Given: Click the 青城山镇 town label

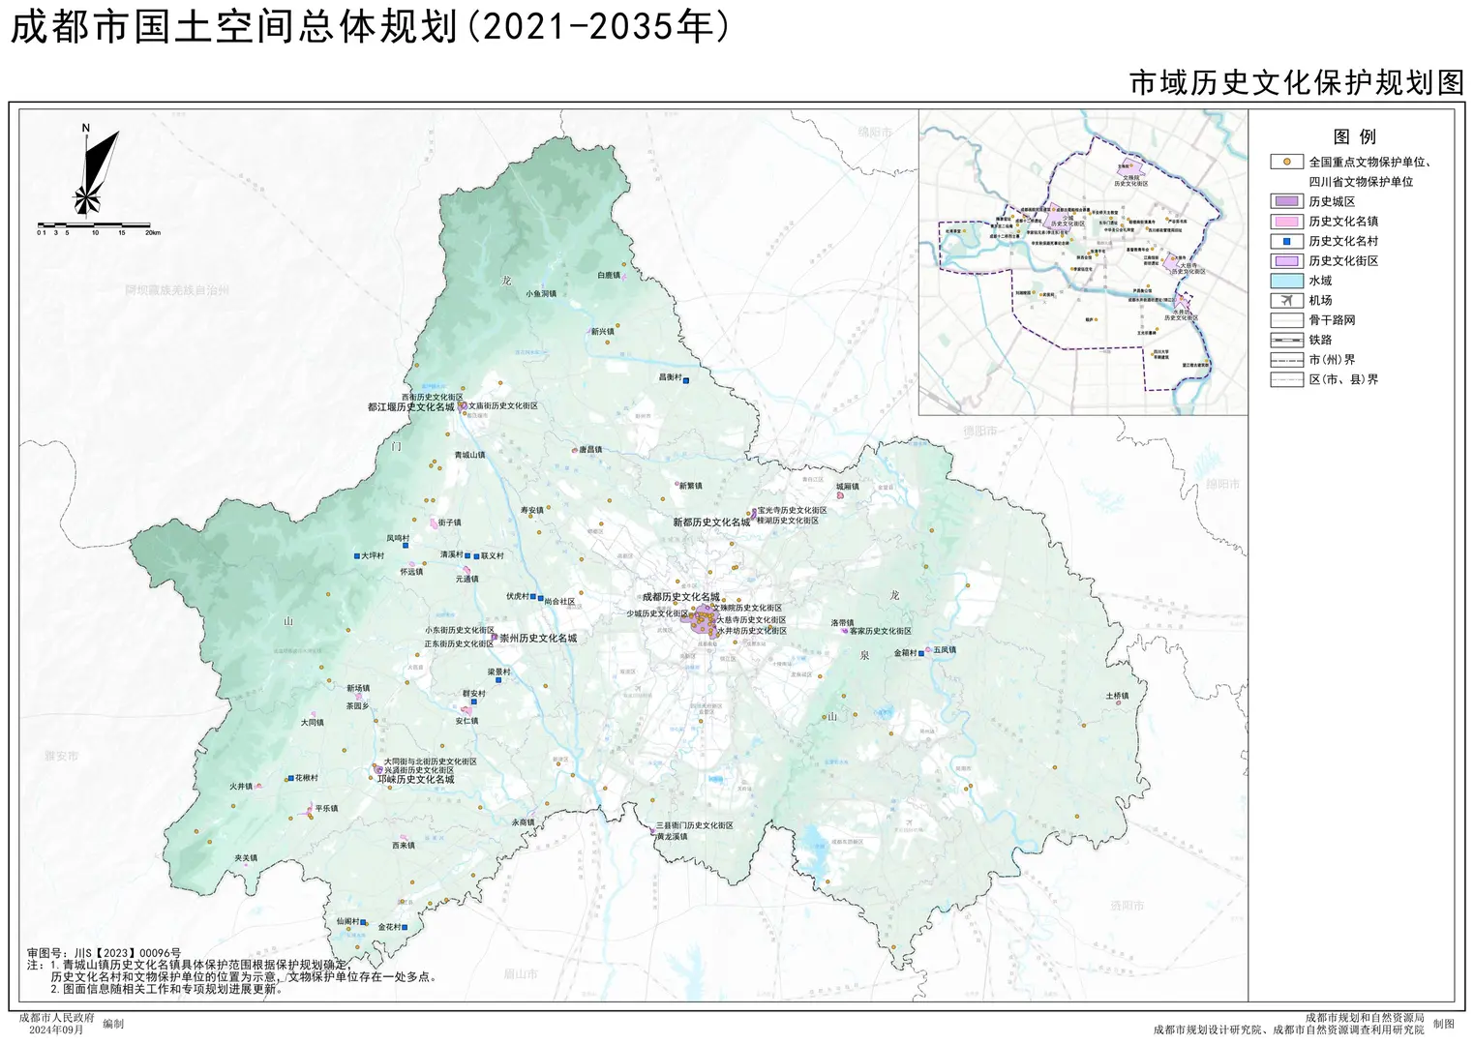Looking at the screenshot, I should coord(470,455).
